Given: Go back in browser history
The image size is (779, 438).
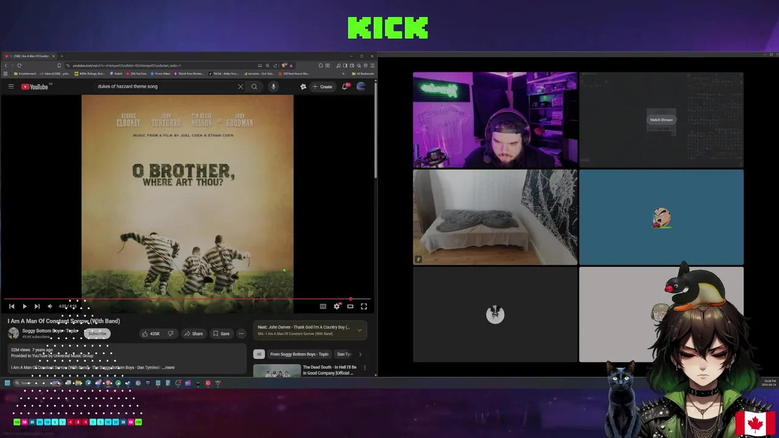Looking at the screenshot, I should 6,65.
